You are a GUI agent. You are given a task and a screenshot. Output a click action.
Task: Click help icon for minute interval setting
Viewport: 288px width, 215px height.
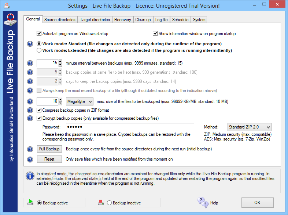[x=30, y=63]
